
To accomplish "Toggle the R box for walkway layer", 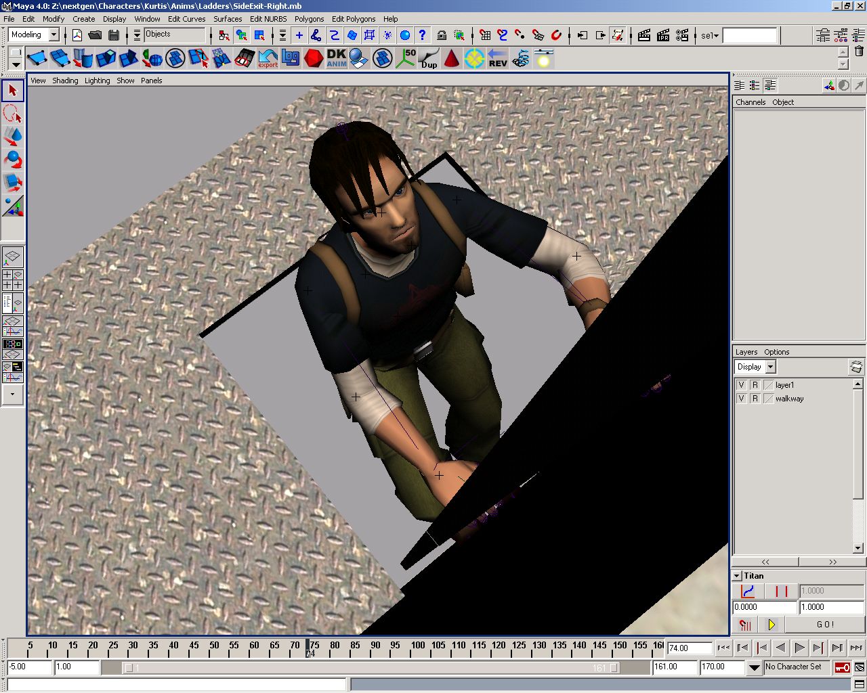I will click(755, 399).
